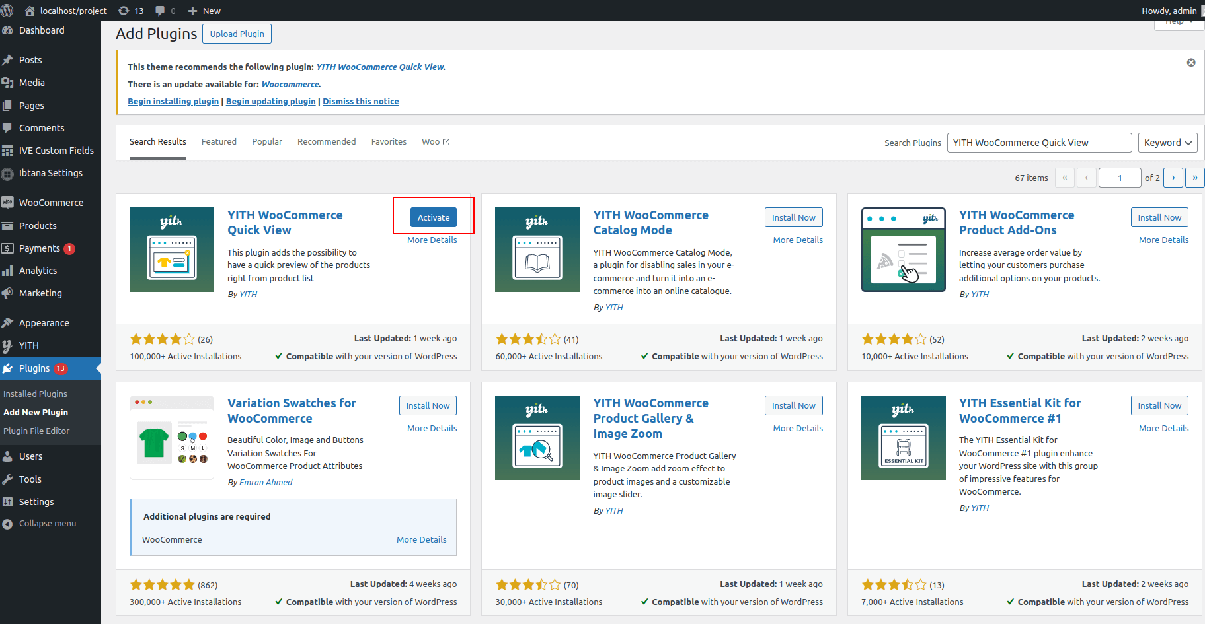Activate the YITH WooCommerce Quick View plugin
The height and width of the screenshot is (624, 1205).
(x=433, y=217)
